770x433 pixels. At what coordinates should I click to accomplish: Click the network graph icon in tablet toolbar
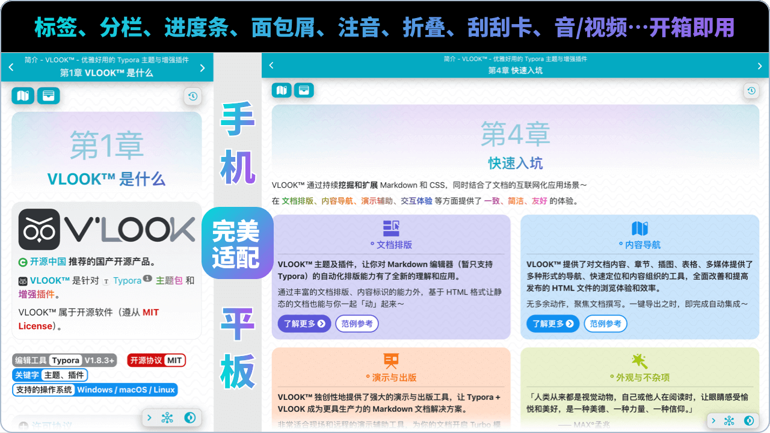729,420
